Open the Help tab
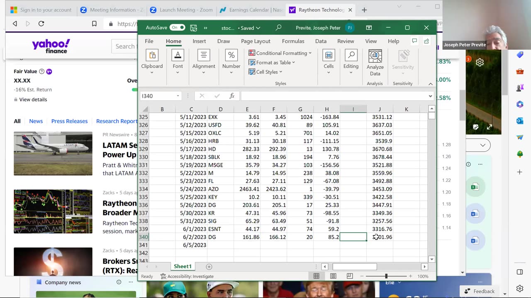The height and width of the screenshot is (298, 531). pyautogui.click(x=393, y=41)
